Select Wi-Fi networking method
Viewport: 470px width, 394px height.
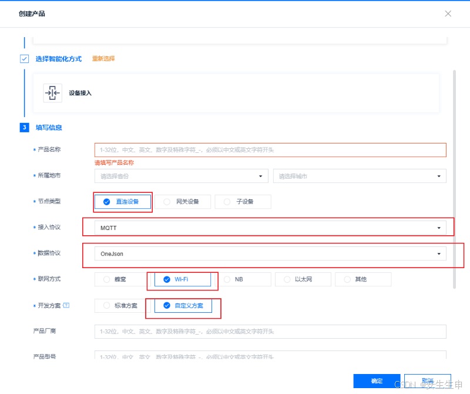[x=183, y=279]
